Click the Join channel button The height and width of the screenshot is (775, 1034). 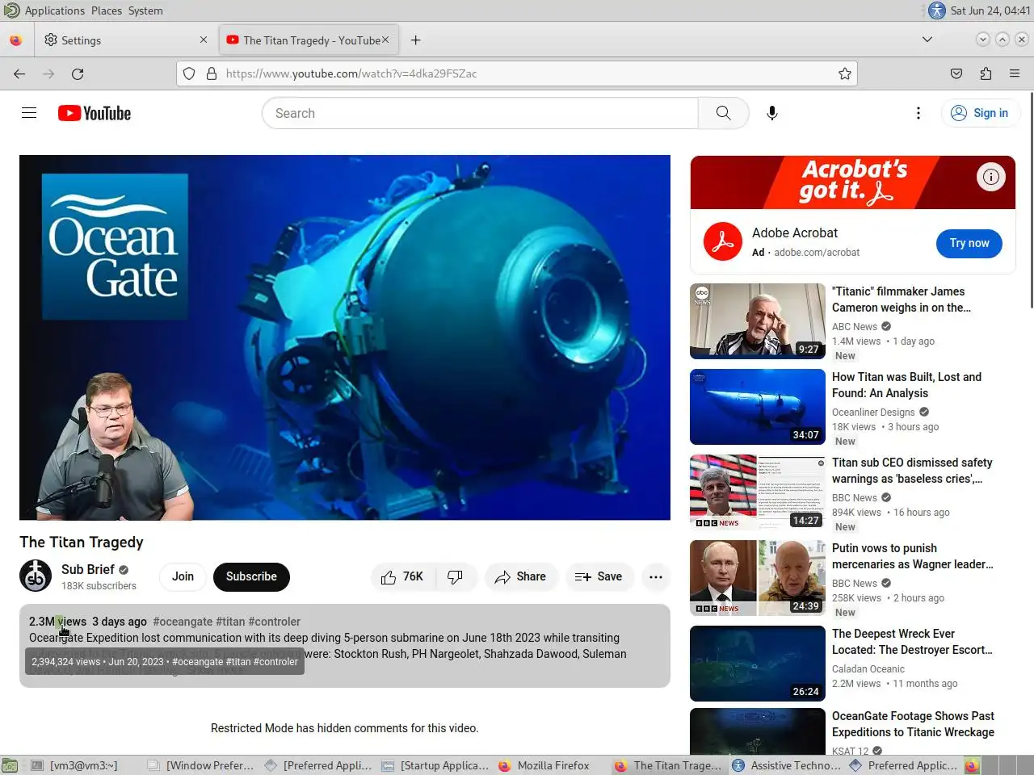(183, 576)
